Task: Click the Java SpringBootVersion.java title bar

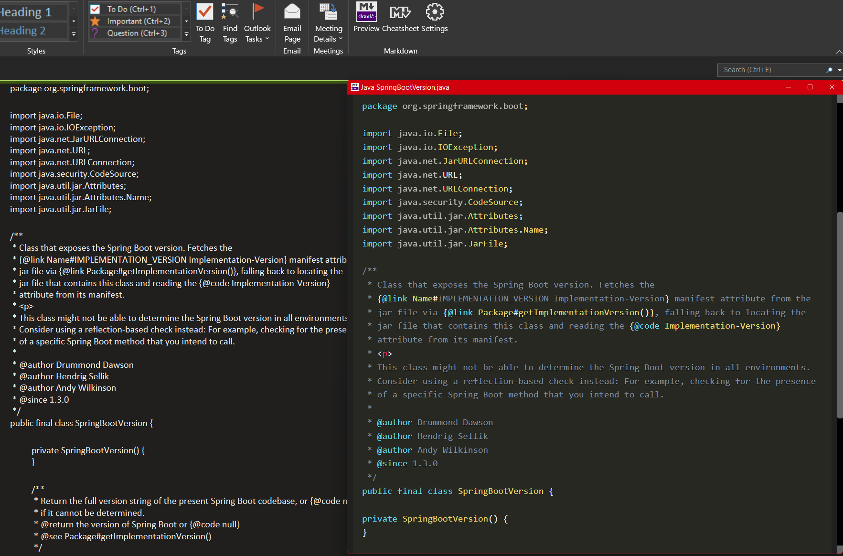Action: (x=564, y=87)
